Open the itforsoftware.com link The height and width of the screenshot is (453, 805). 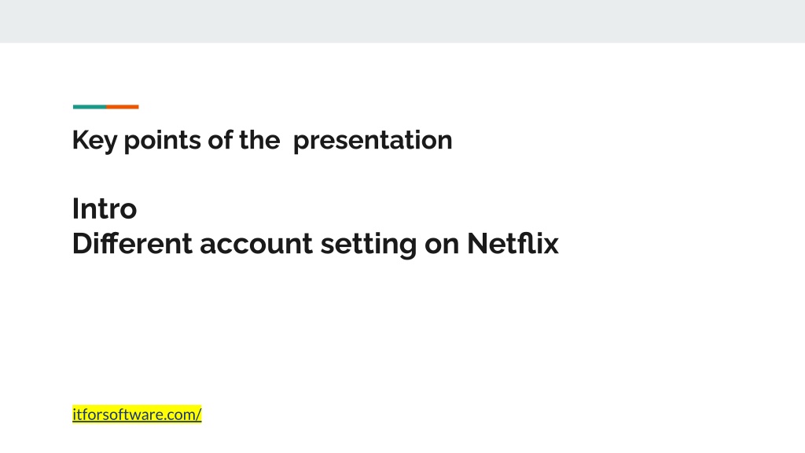[x=137, y=414]
